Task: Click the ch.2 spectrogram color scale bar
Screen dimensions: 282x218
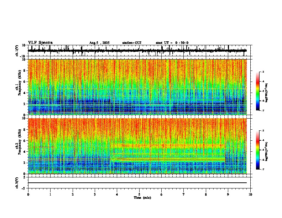Action: pyautogui.click(x=258, y=150)
